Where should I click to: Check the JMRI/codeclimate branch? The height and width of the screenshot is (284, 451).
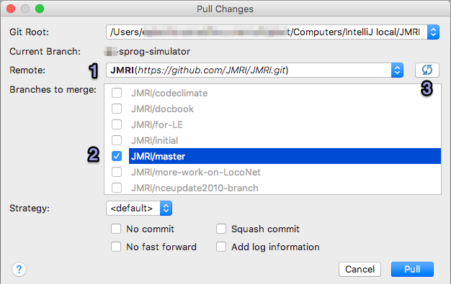point(117,93)
